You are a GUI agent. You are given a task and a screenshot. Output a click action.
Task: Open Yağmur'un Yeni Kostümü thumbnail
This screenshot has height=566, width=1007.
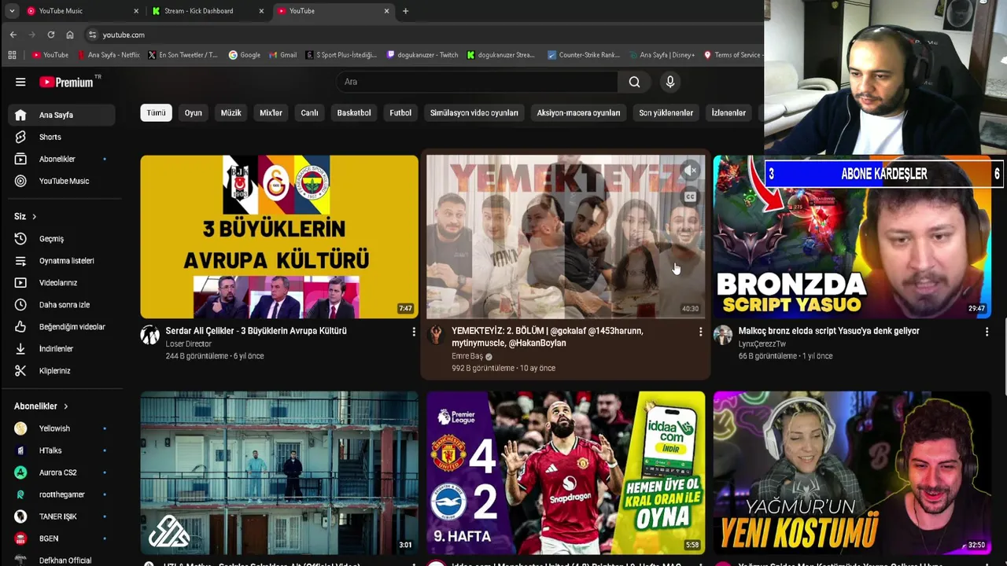point(852,473)
